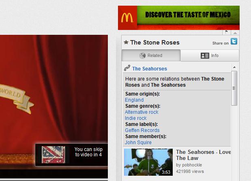Click the relation chain icon beside The Seahorses

point(127,68)
